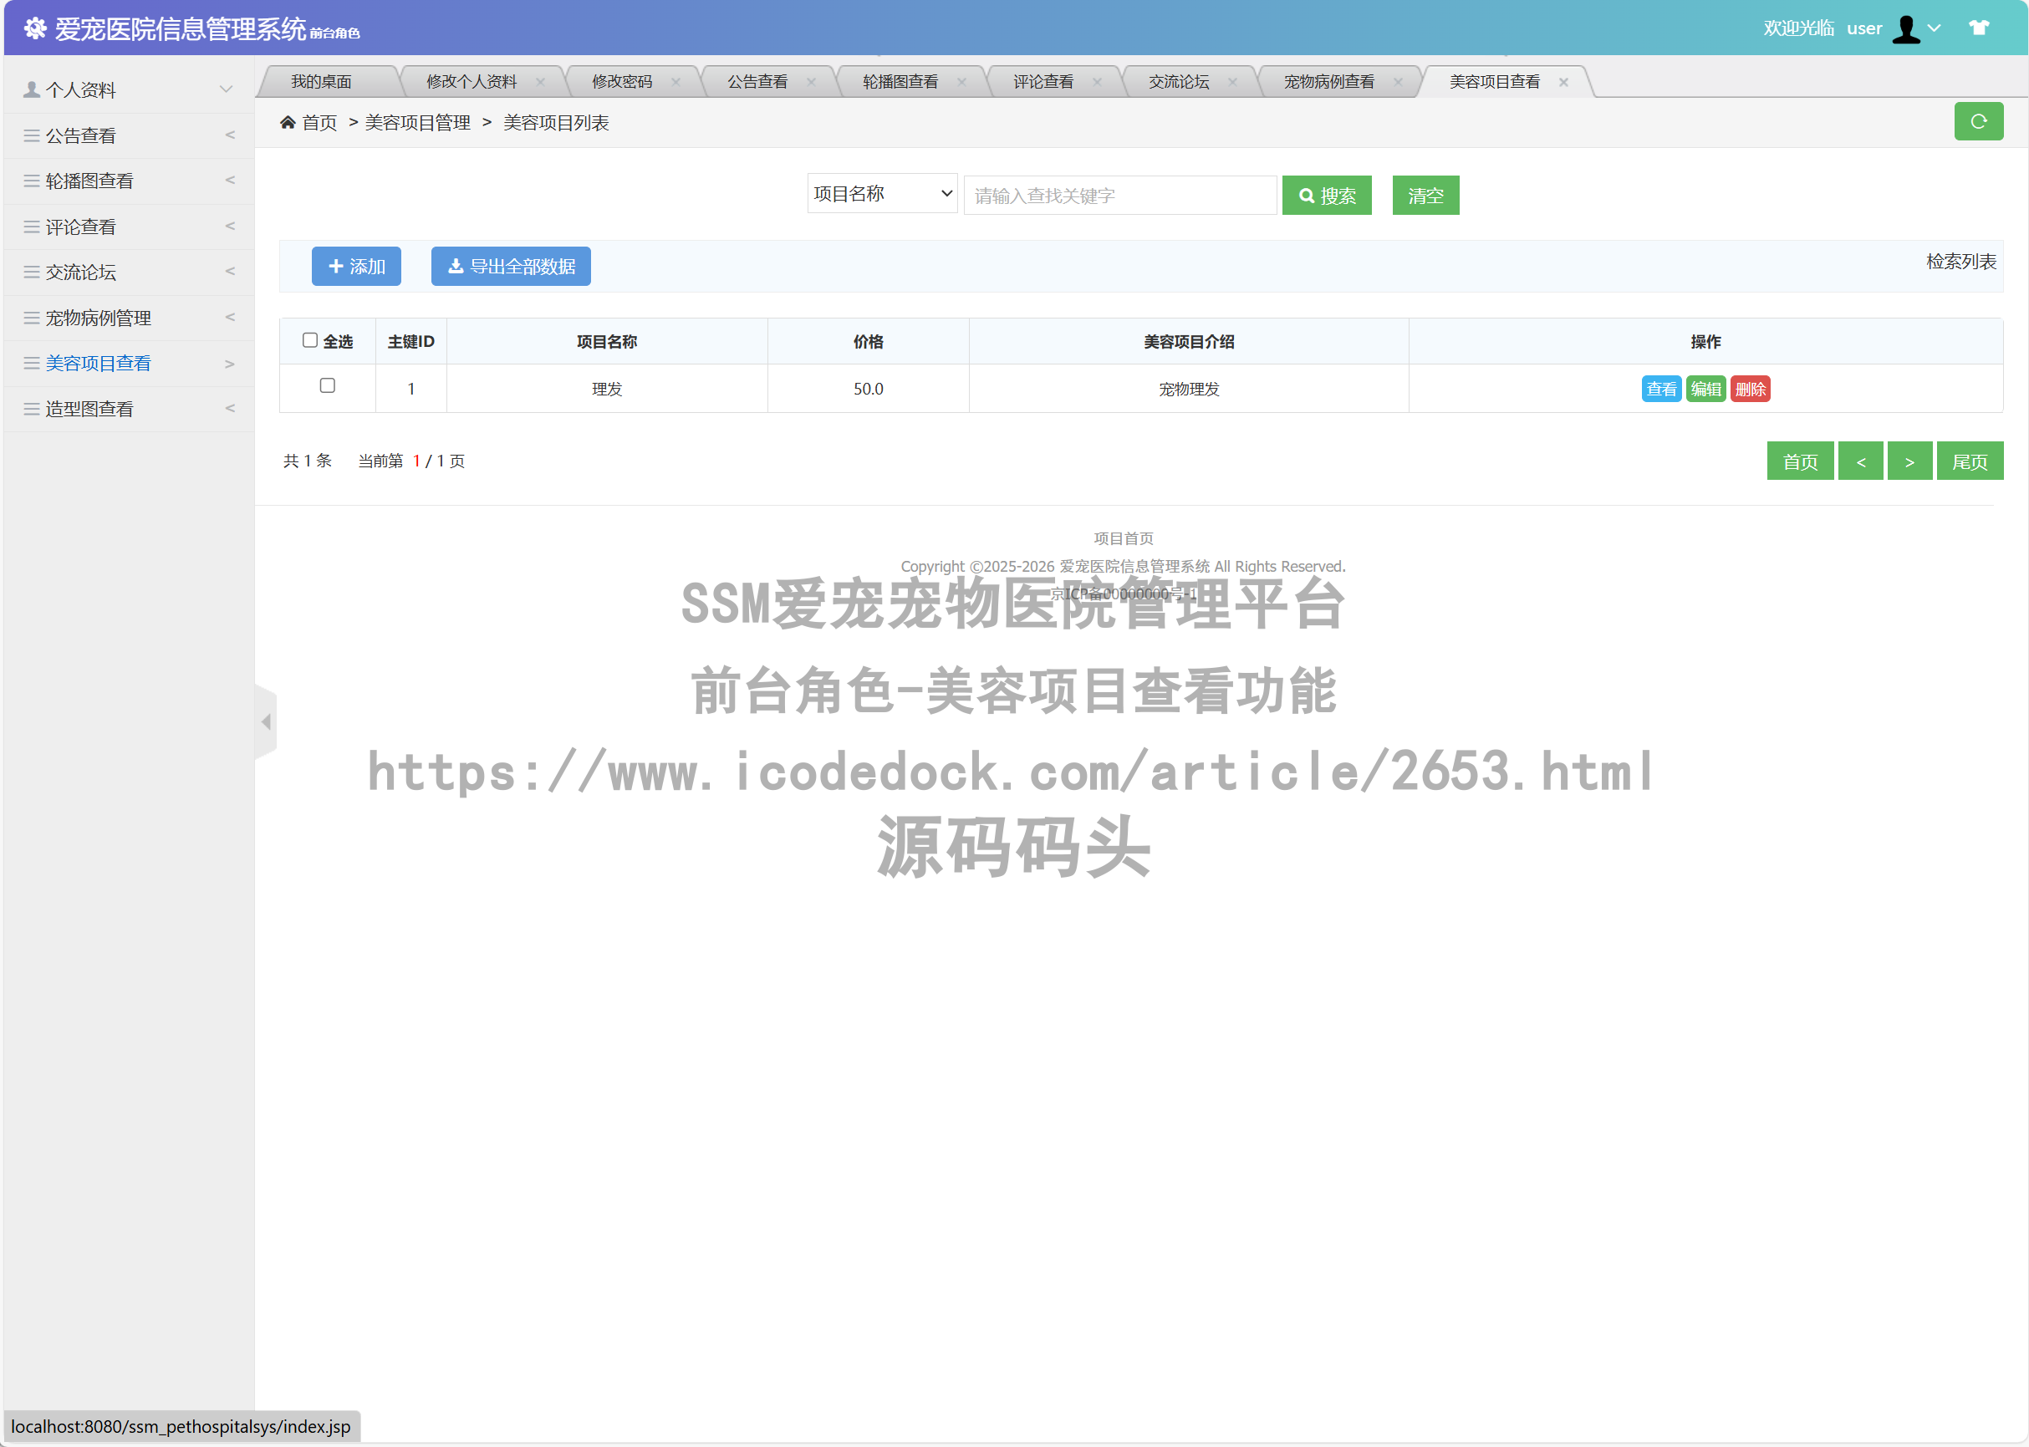Click the t-shirt skin theme icon

click(1978, 28)
